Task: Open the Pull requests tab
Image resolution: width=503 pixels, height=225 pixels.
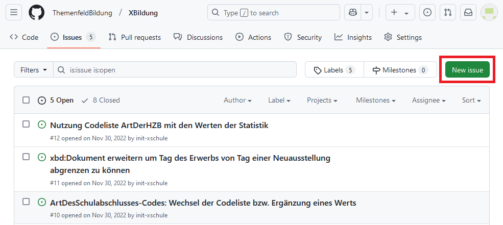Action: [x=135, y=38]
